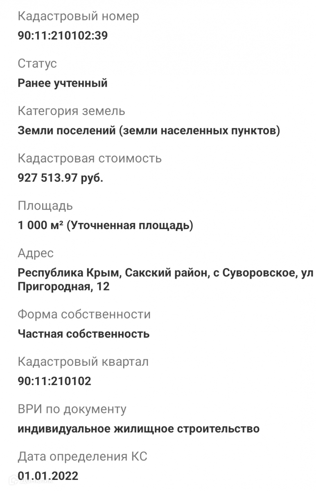Click the "Категория земель" label
316x491 pixels.
pyautogui.click(x=71, y=111)
